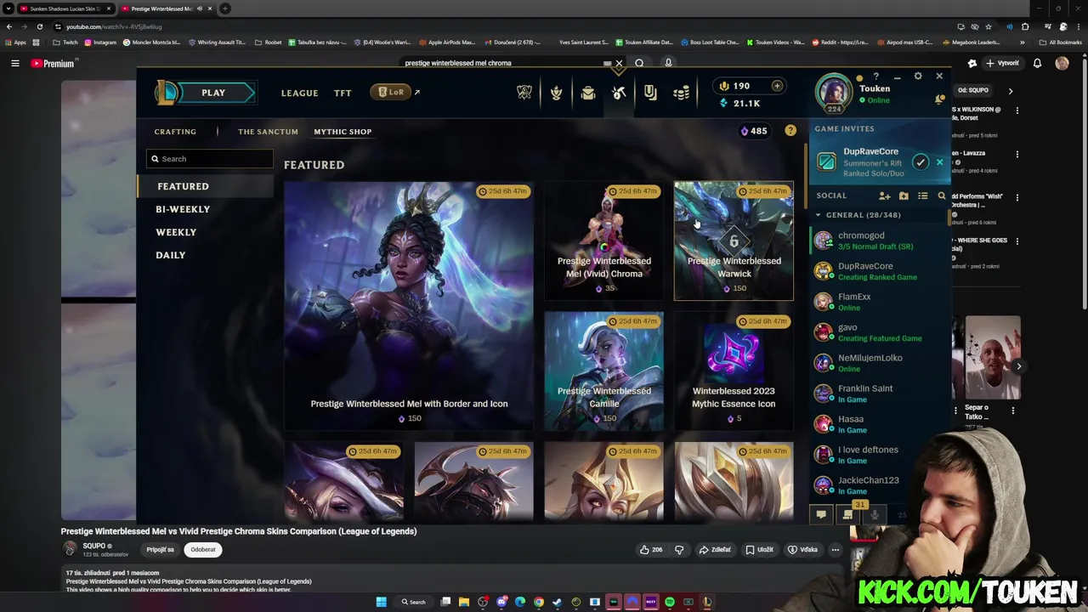Image resolution: width=1088 pixels, height=612 pixels.
Task: Click DupRaveCore in friends list
Action: tap(879, 271)
